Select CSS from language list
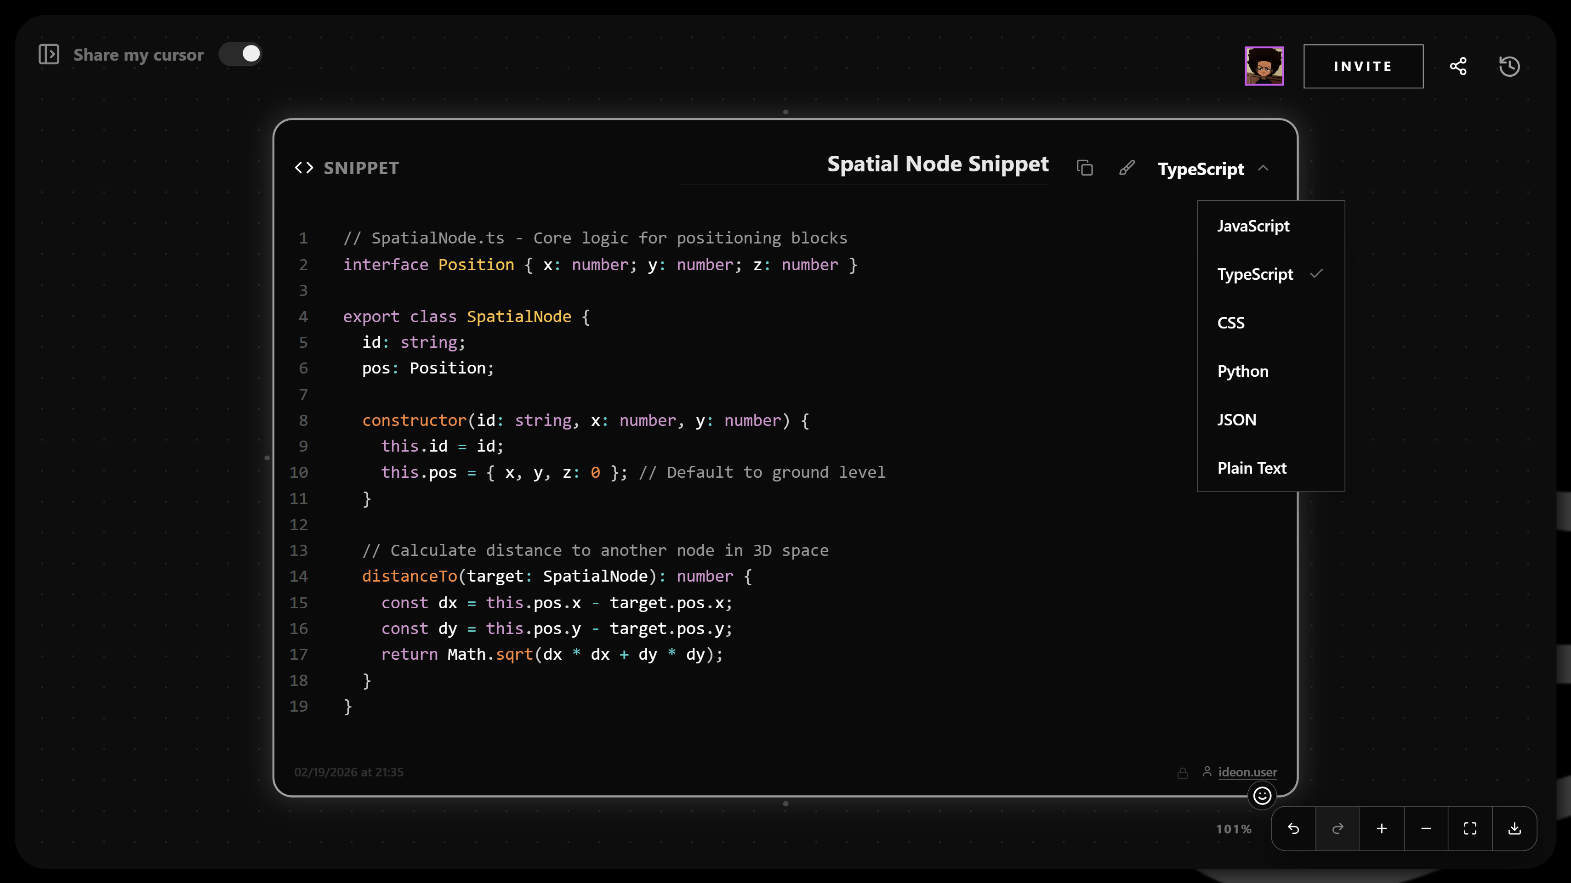Viewport: 1571px width, 883px height. [x=1231, y=323]
